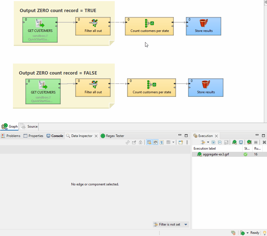Open the Filter all out component
The image size is (267, 236).
coord(93,26)
